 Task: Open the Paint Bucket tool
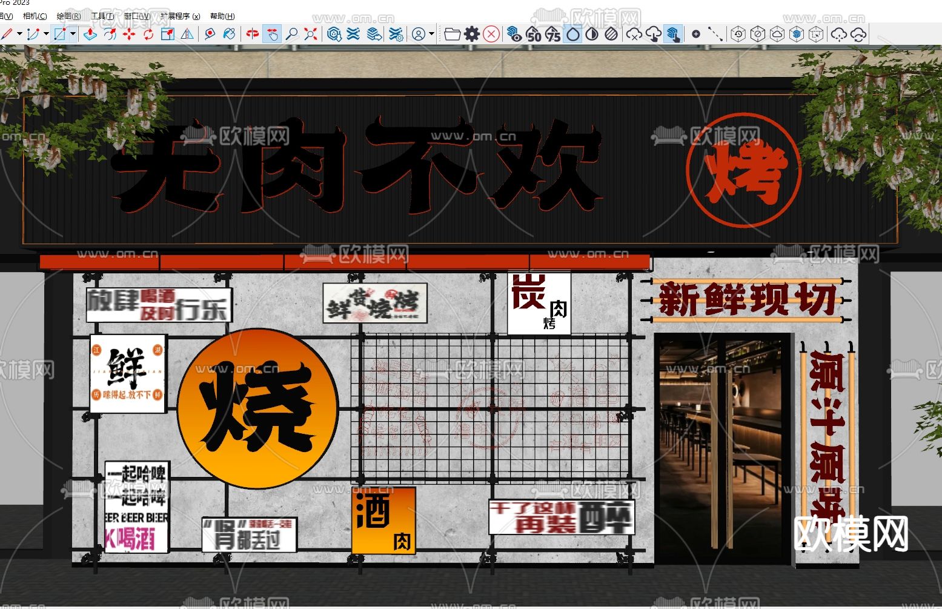tap(229, 35)
